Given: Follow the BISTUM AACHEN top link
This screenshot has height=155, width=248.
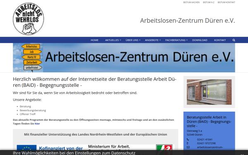Looking at the screenshot, I should (191, 2).
